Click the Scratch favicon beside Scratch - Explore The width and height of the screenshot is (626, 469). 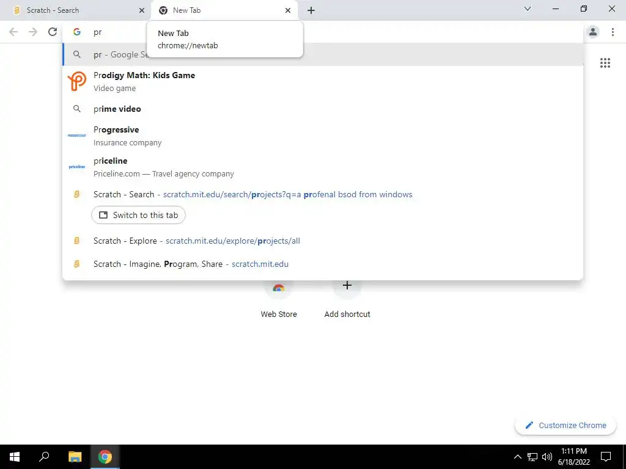tap(77, 241)
